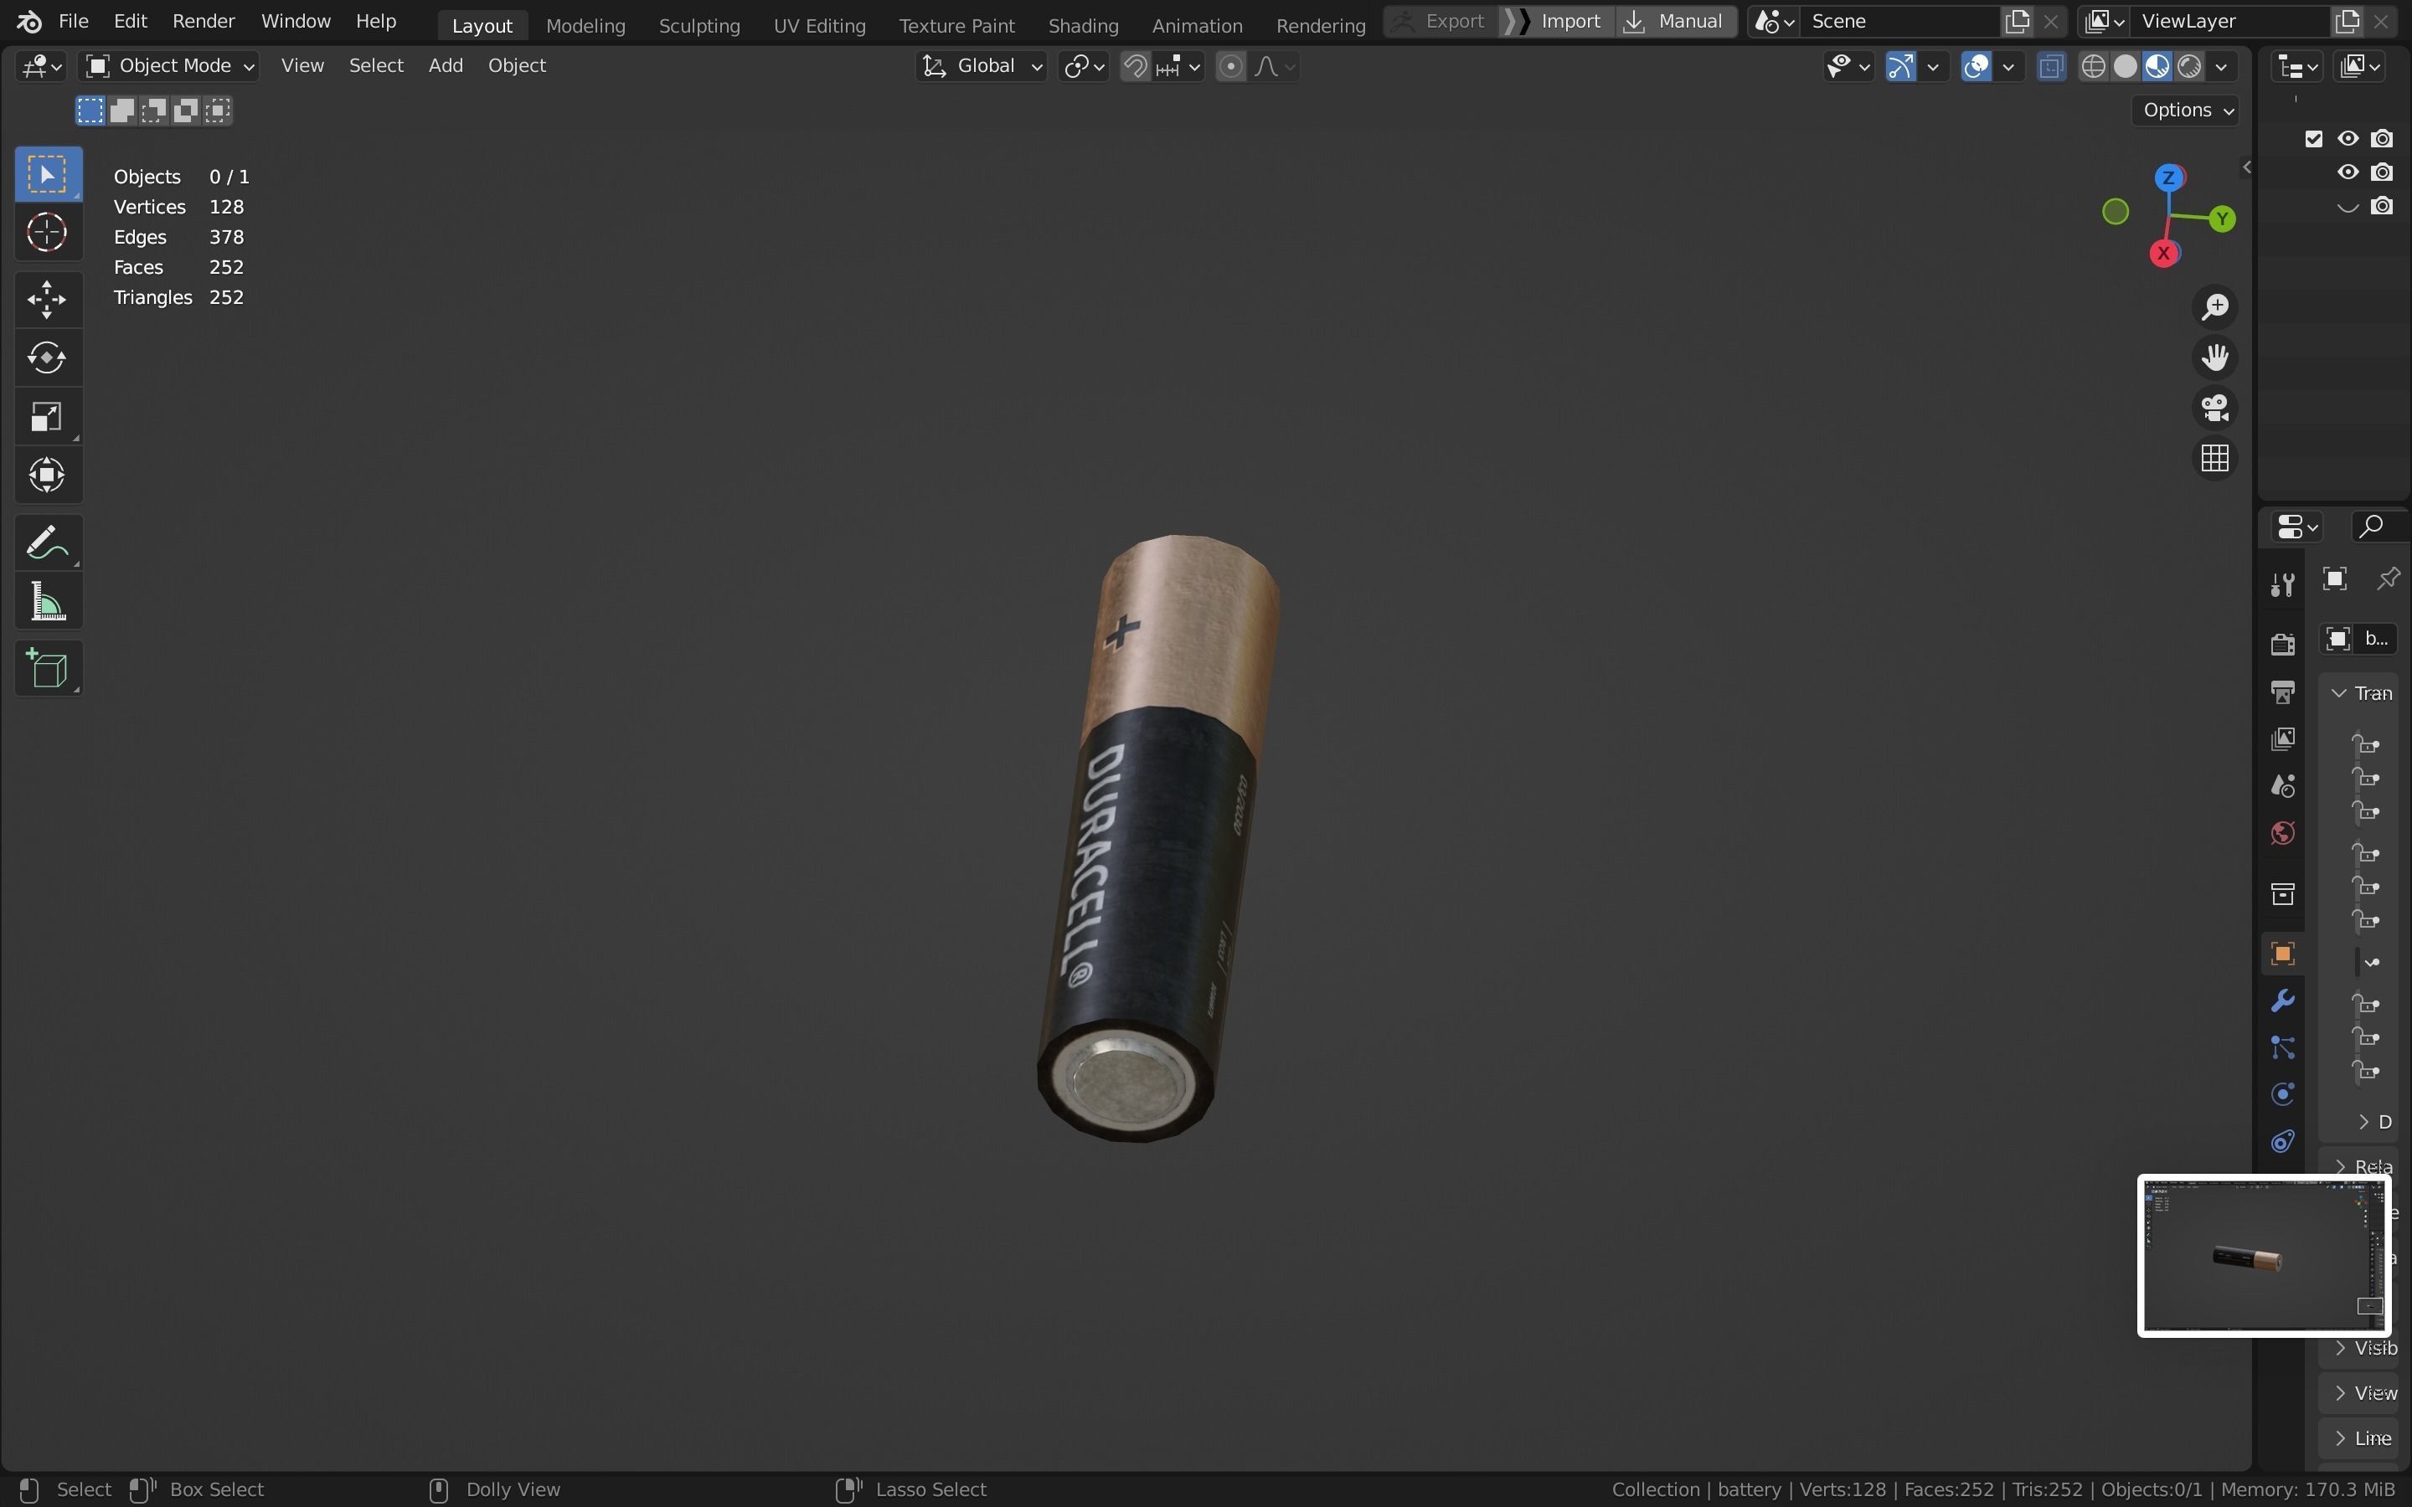Viewport: 2412px width, 1507px height.
Task: Select the Scale tool
Action: point(48,417)
